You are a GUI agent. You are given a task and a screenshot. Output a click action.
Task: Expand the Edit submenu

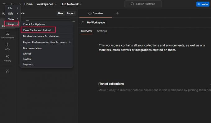[13, 14]
